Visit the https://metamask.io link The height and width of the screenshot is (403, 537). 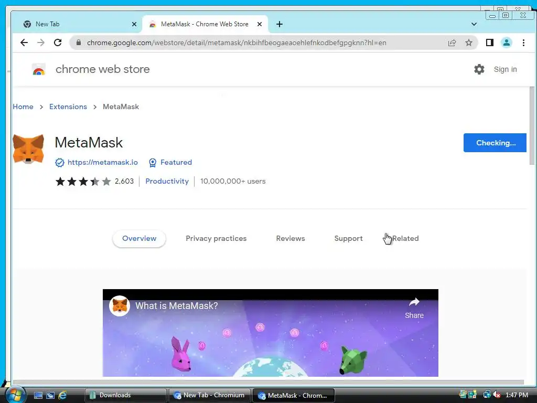point(103,163)
